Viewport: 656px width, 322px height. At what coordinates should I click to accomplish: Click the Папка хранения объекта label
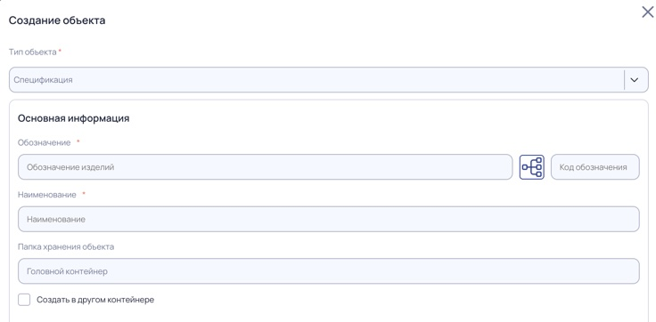coord(66,246)
